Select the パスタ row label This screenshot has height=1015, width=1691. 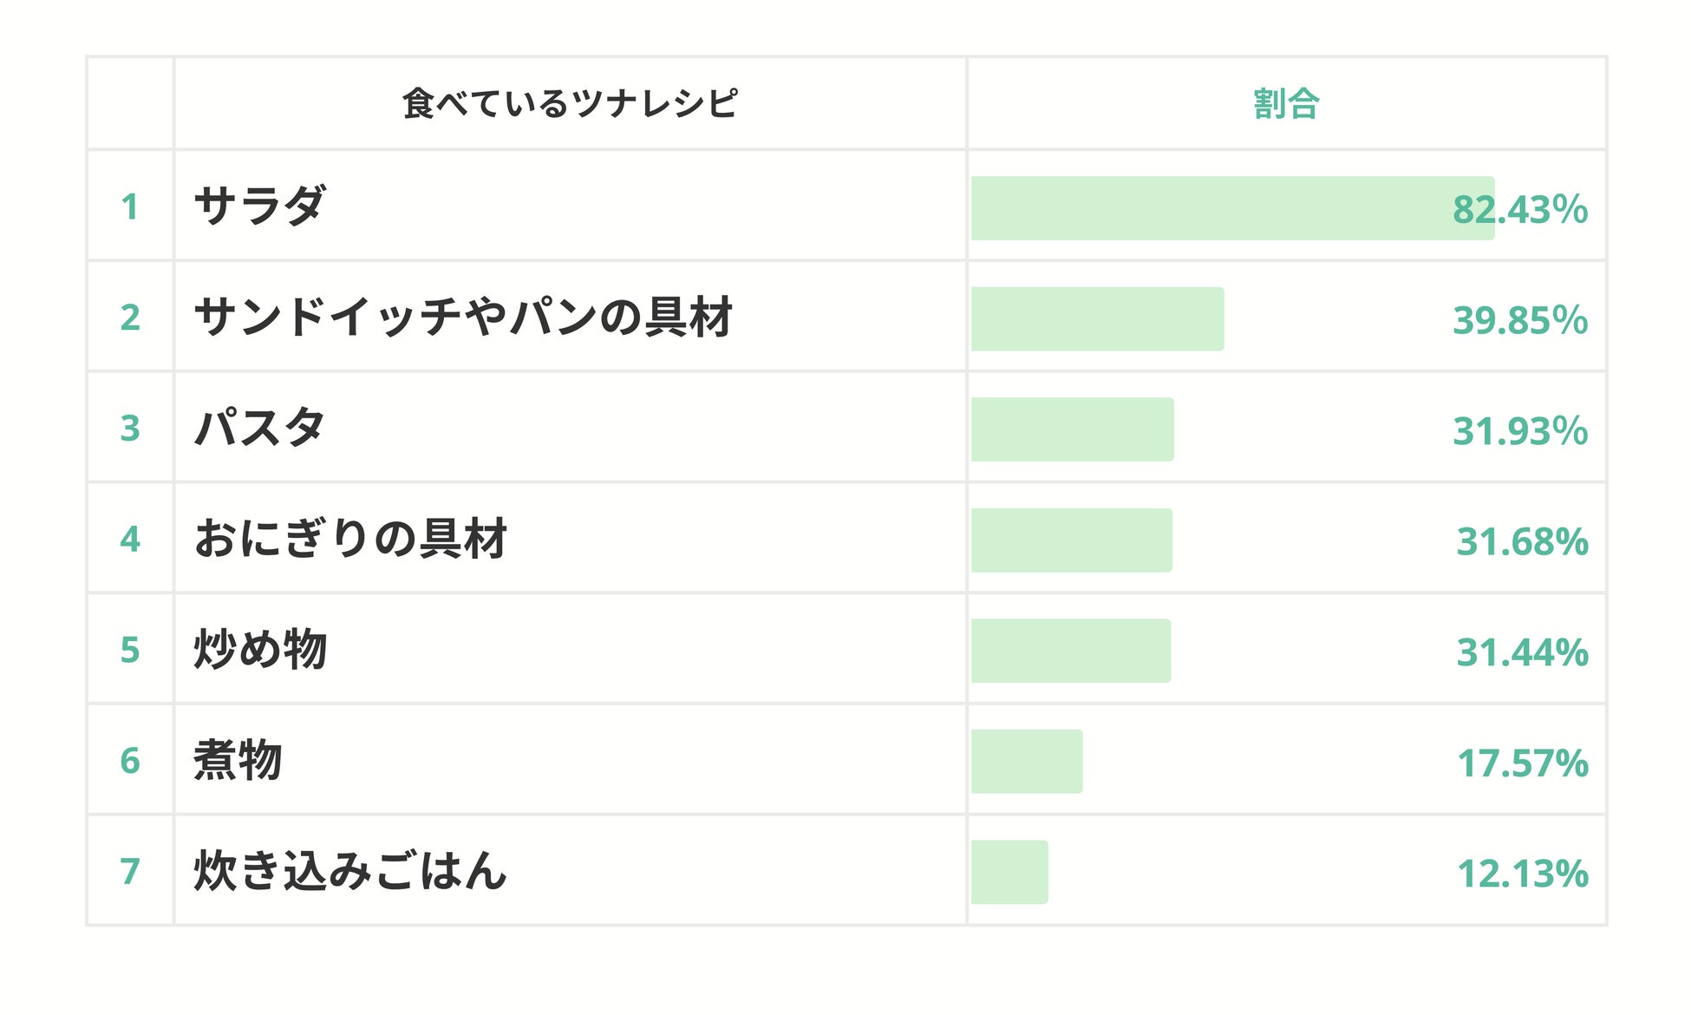(259, 428)
